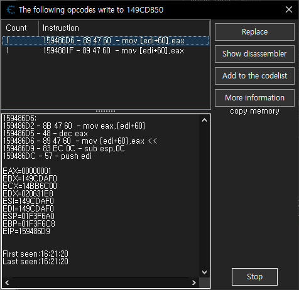Click the scroll left arrow in details pane
The image size is (299, 290).
(x=7, y=283)
